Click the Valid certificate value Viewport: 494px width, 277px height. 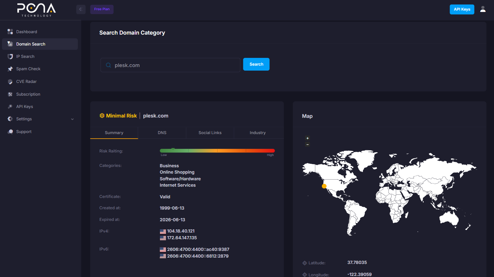(165, 197)
